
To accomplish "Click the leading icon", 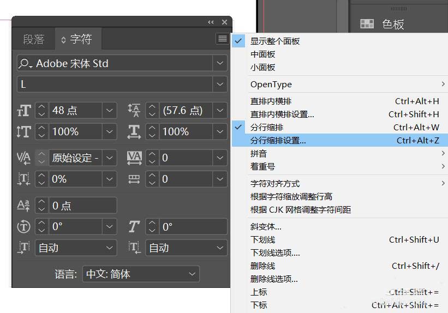I will click(x=134, y=110).
